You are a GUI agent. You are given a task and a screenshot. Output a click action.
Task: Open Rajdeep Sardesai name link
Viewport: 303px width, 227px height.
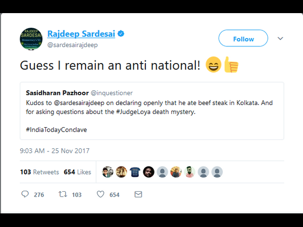point(81,34)
